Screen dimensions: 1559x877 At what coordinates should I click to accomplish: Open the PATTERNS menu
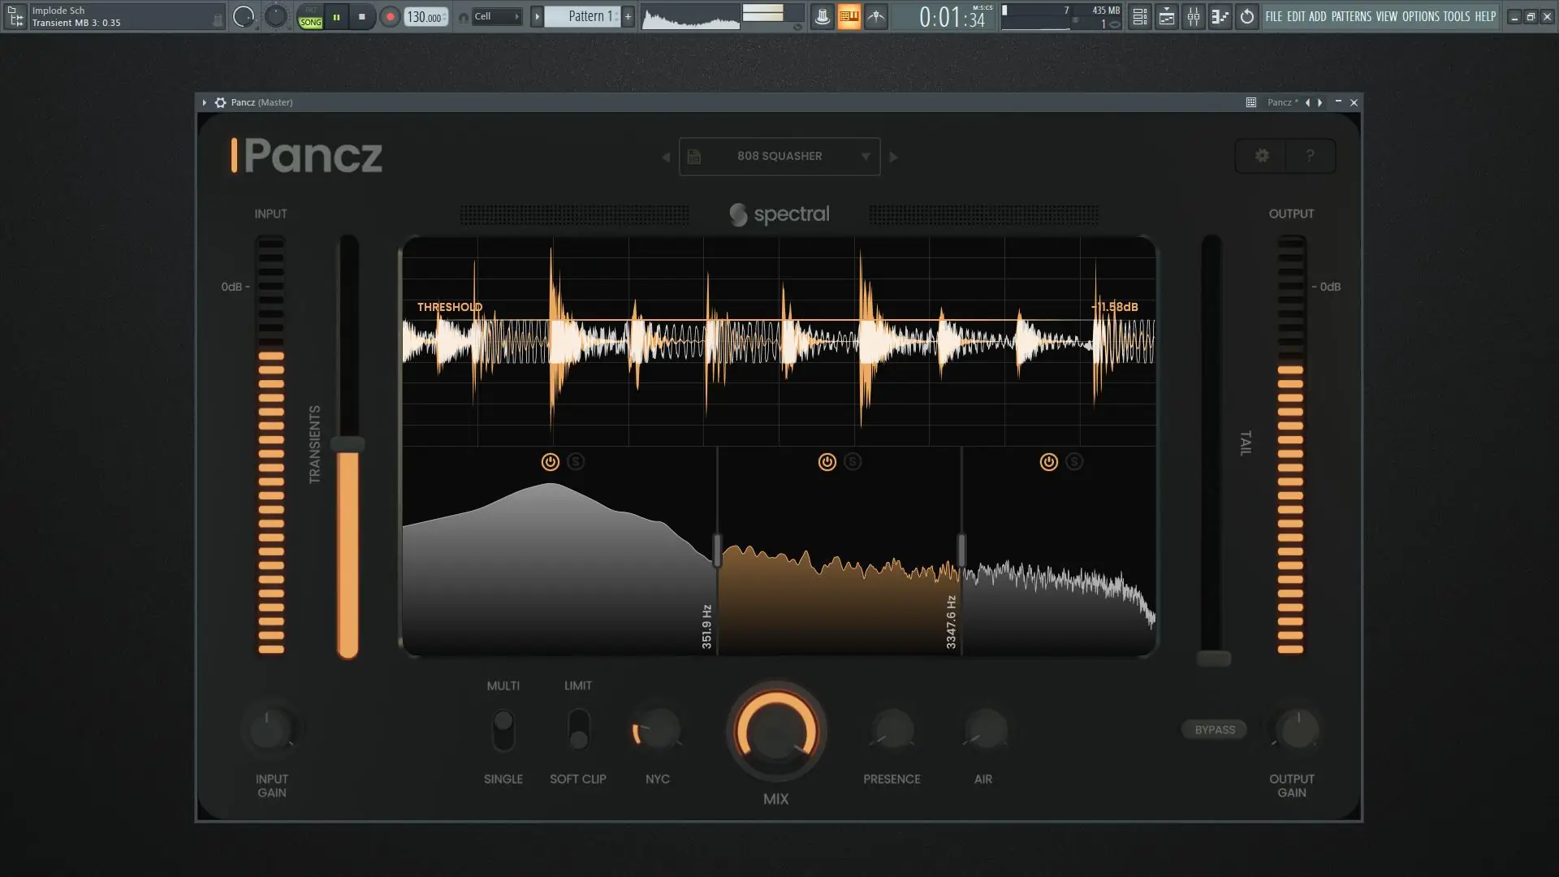pos(1350,16)
